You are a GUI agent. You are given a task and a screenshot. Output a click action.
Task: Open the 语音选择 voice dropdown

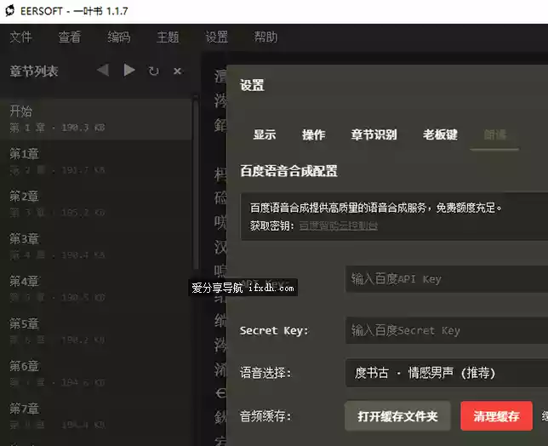coord(447,373)
